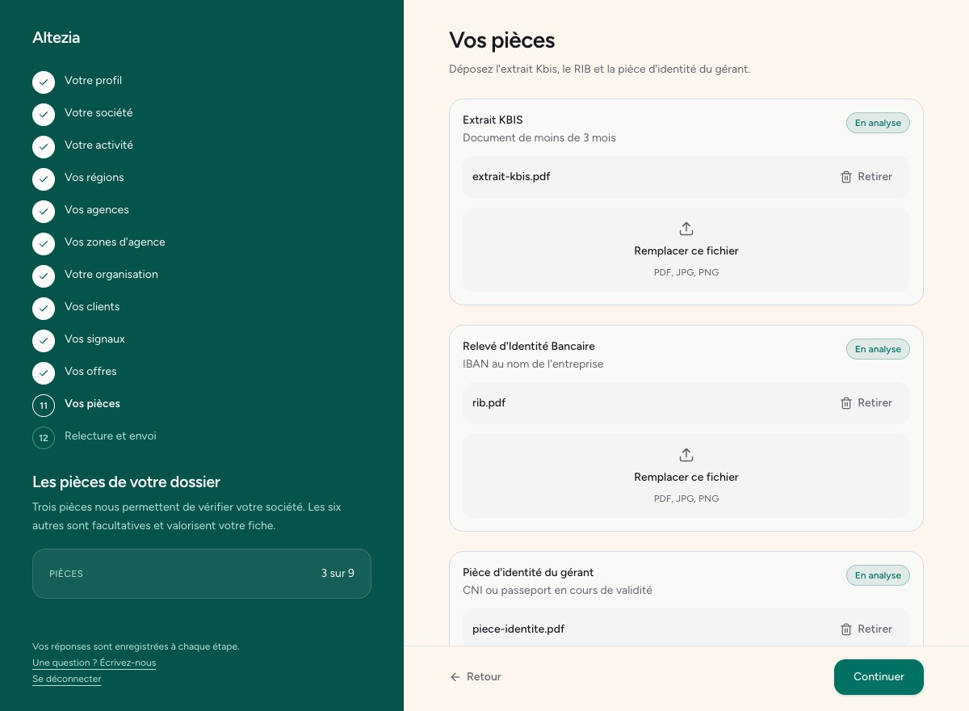Viewport: 969px width, 711px height.
Task: Open the Une question ? Écrivez-nous link
Action: pyautogui.click(x=94, y=663)
